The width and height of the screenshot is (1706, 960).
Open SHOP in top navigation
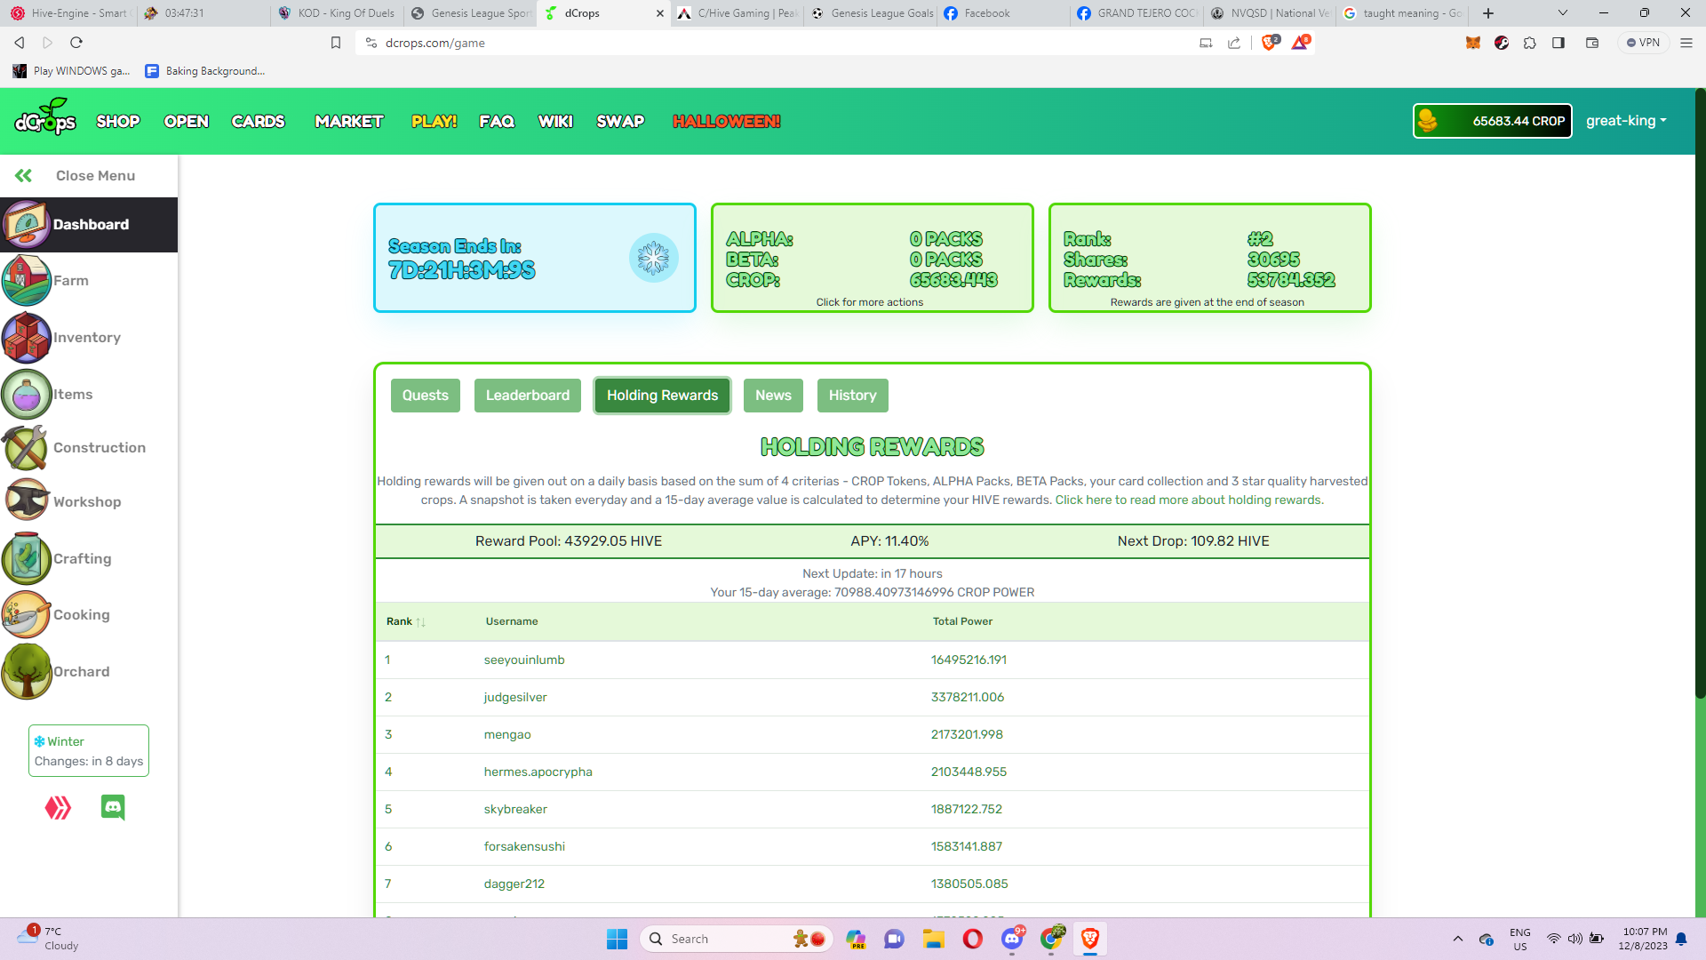[118, 121]
